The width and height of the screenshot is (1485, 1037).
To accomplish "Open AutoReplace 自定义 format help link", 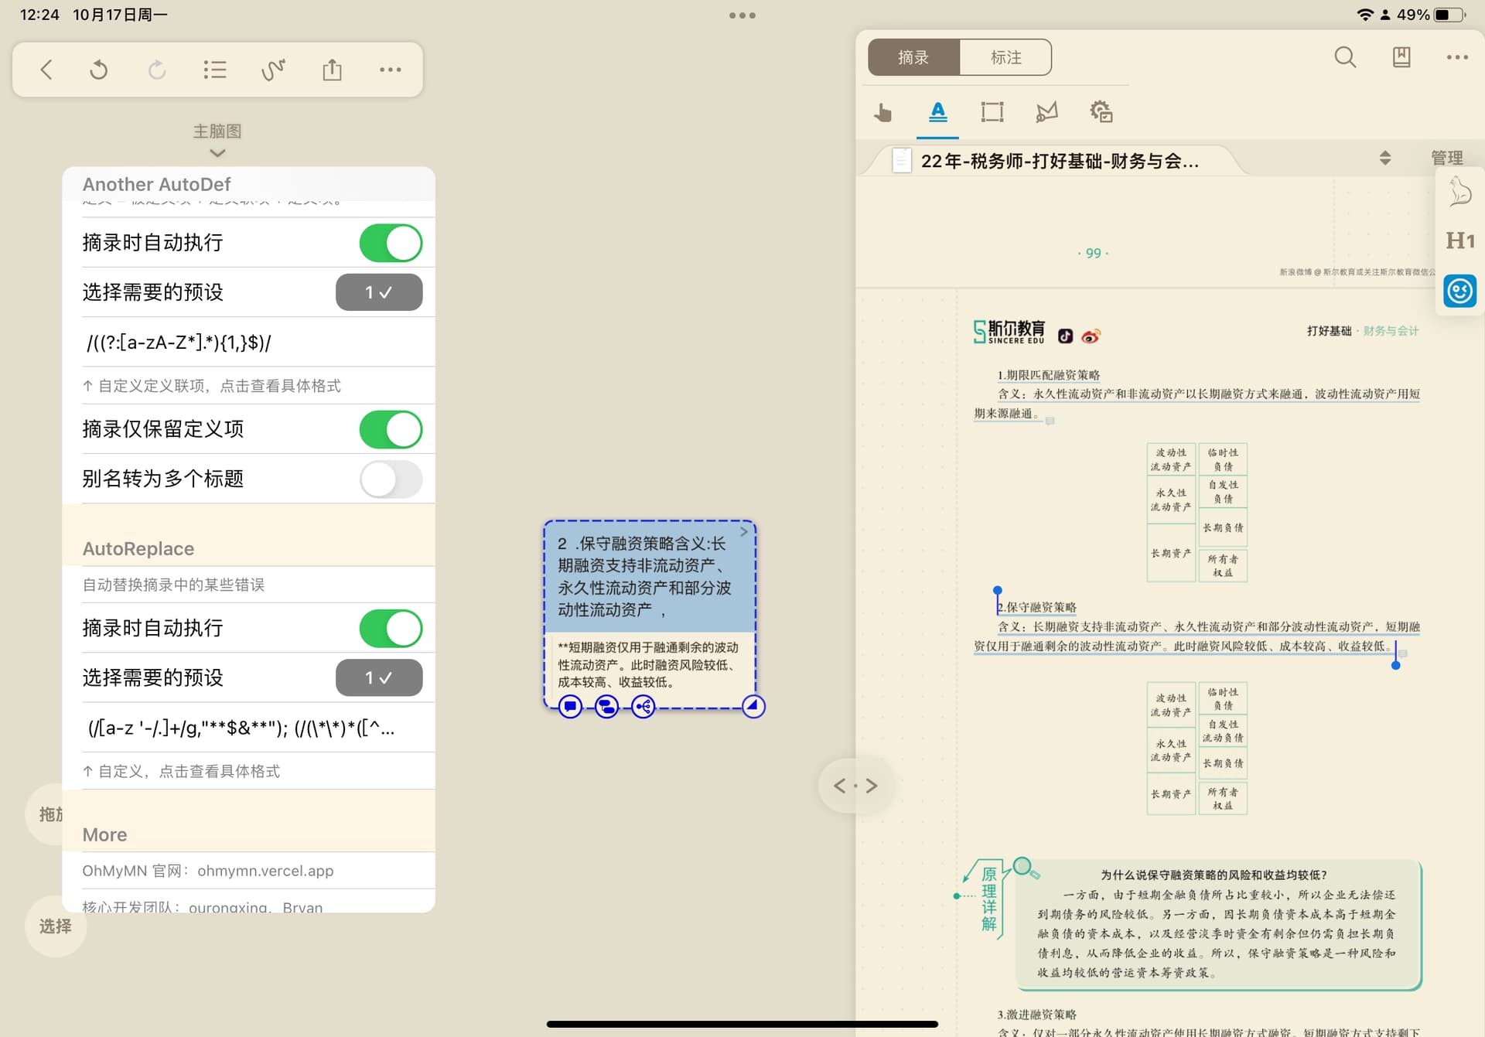I will click(181, 771).
